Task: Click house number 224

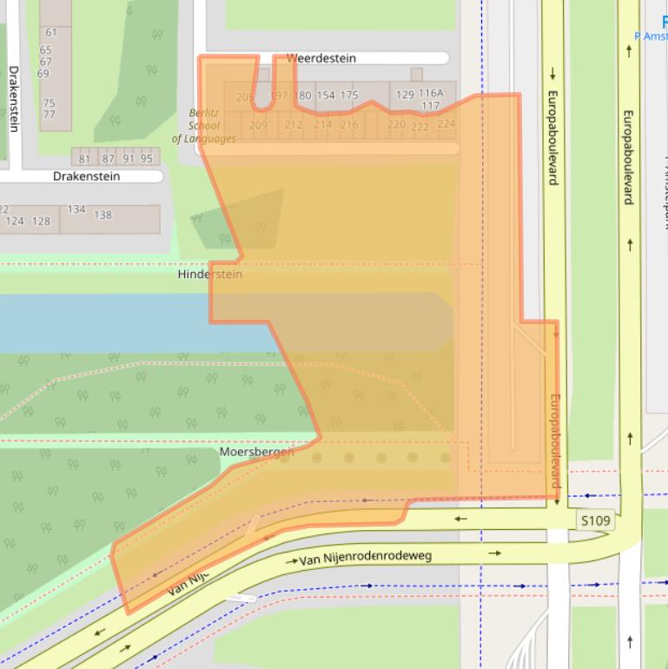Action: coord(446,124)
